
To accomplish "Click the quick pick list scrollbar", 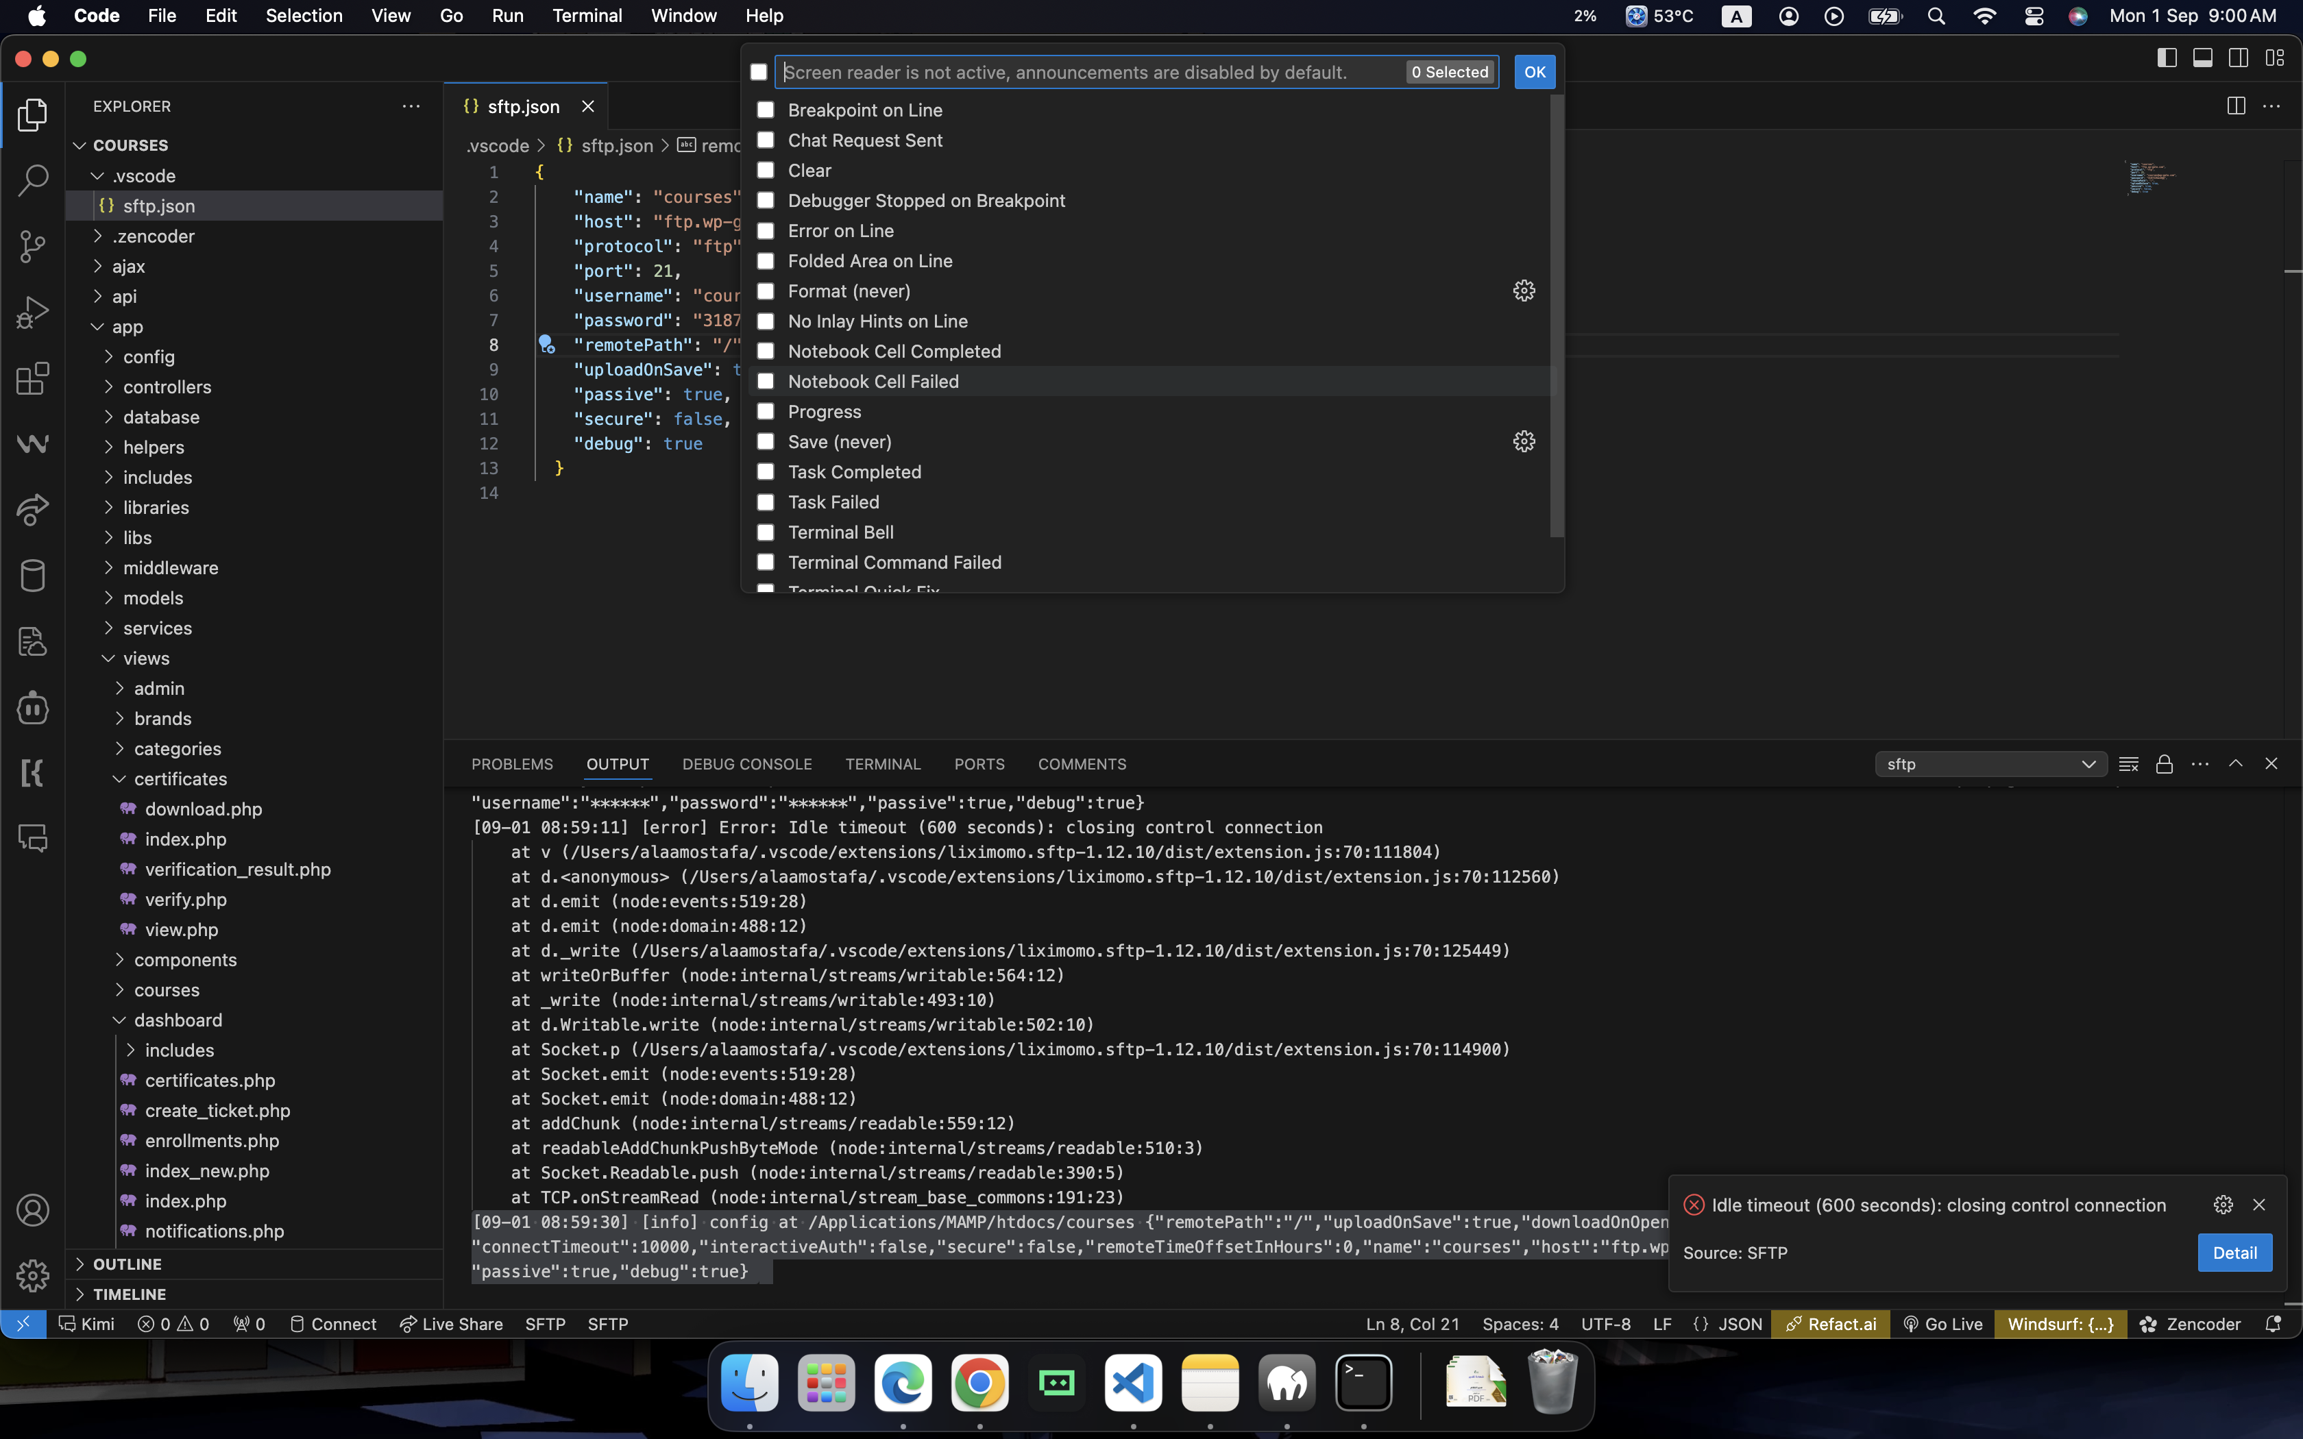I will (x=1557, y=314).
